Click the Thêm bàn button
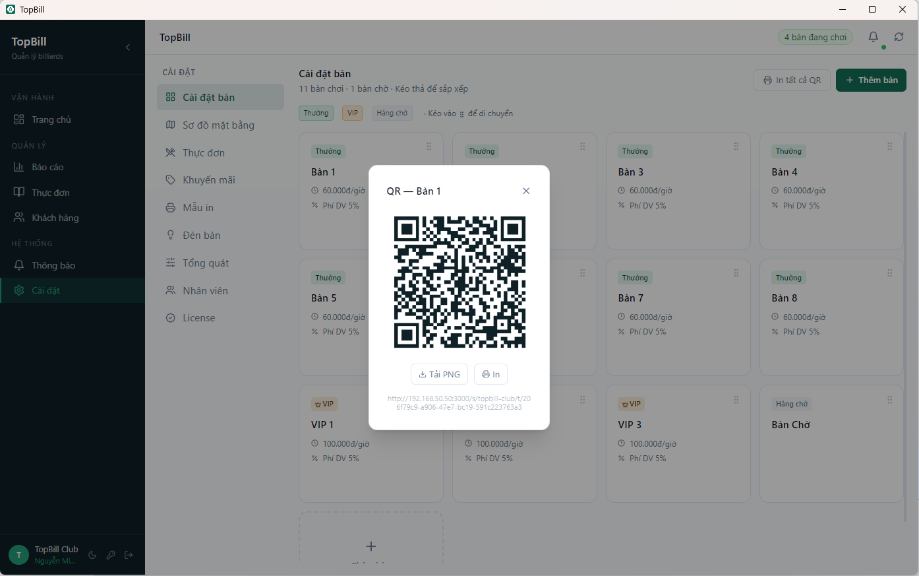The image size is (919, 576). click(871, 80)
